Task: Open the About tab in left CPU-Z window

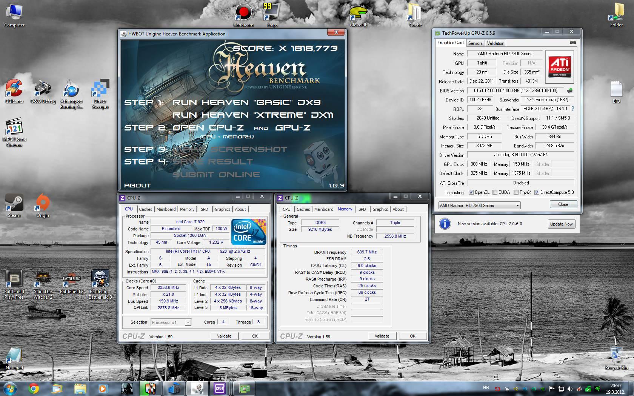Action: (240, 209)
